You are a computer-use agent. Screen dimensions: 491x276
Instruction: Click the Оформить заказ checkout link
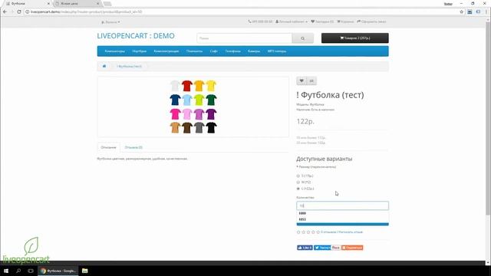tap(371, 21)
